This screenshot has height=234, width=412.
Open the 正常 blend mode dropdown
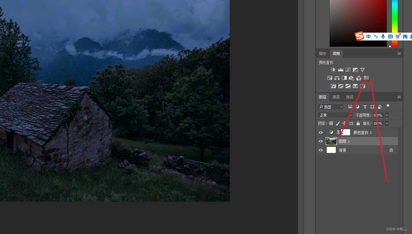pyautogui.click(x=335, y=115)
